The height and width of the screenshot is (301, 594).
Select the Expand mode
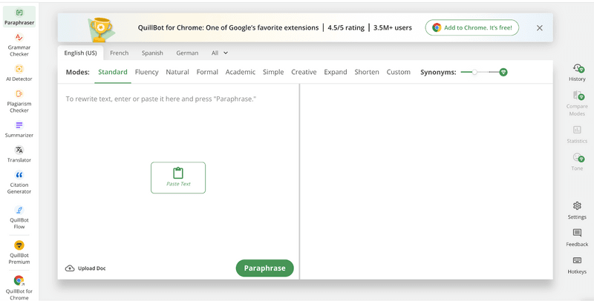pos(336,72)
